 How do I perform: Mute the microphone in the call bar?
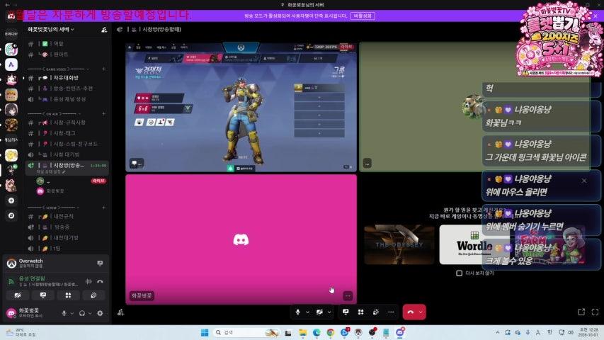298,312
